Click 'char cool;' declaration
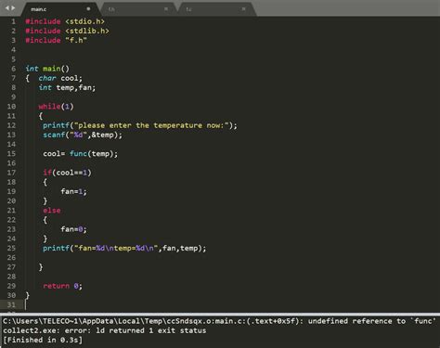The height and width of the screenshot is (348, 440). [60, 78]
